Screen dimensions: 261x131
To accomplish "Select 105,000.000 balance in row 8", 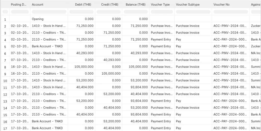I will point(138,67).
